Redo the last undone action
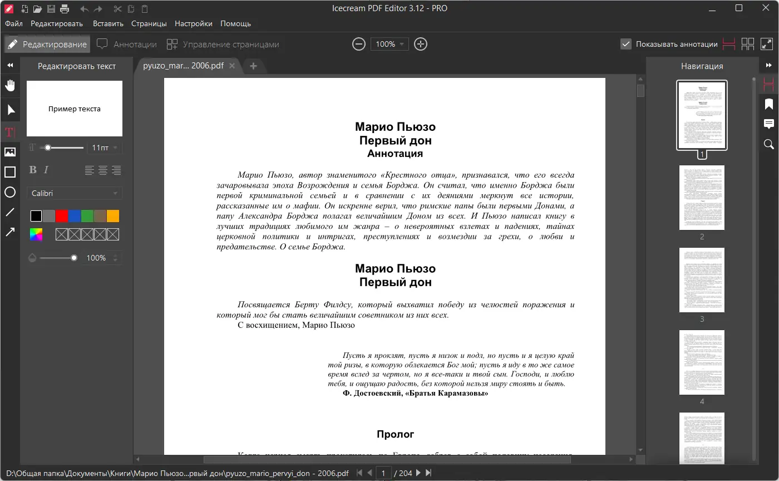 (x=98, y=9)
